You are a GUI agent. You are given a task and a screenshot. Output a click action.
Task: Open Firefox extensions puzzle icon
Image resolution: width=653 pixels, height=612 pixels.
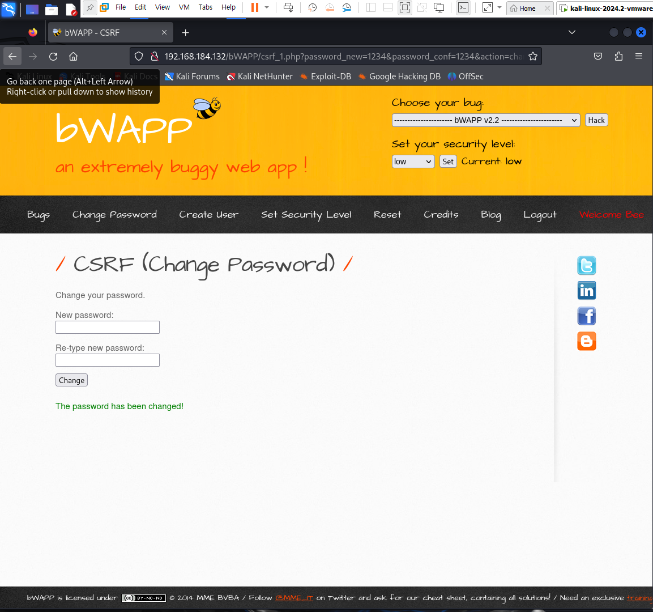pyautogui.click(x=618, y=56)
